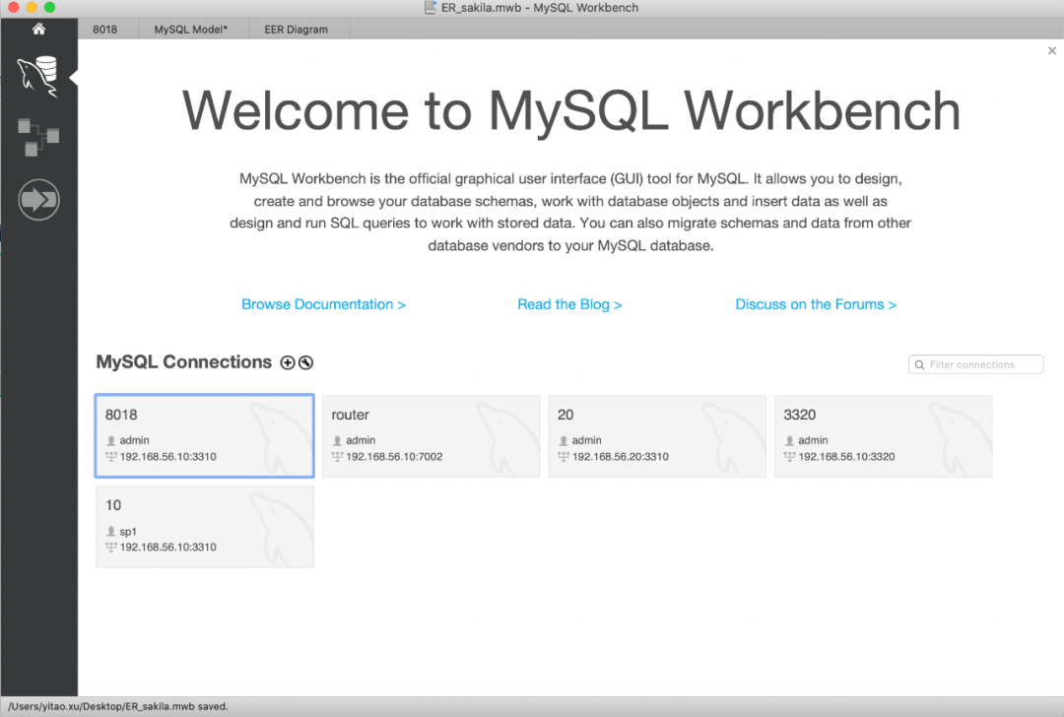Open the Read the Blog link
This screenshot has height=717, width=1064.
point(569,303)
